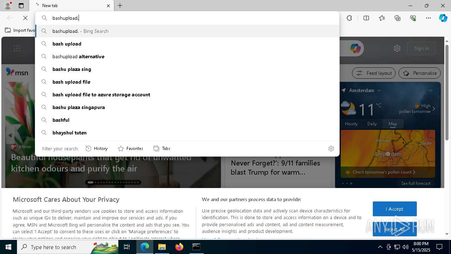Toggle Split screen icon
The height and width of the screenshot is (254, 451).
click(x=366, y=18)
